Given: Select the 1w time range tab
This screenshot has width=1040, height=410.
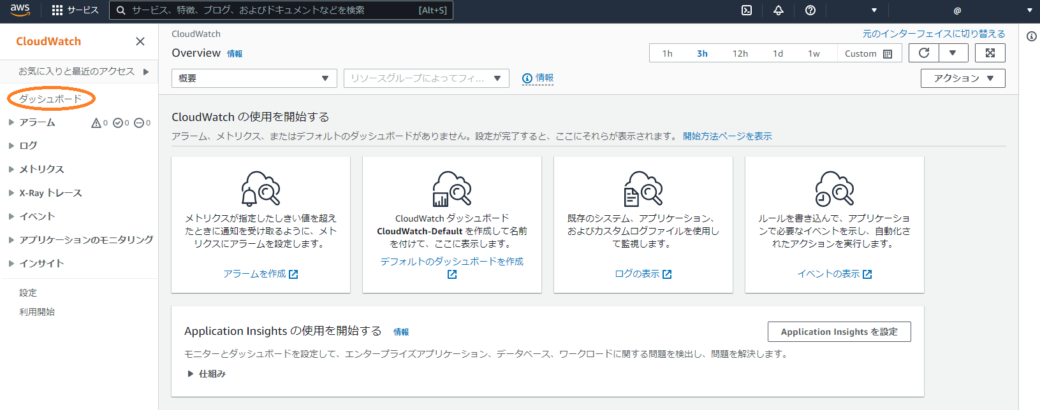Looking at the screenshot, I should tap(814, 53).
